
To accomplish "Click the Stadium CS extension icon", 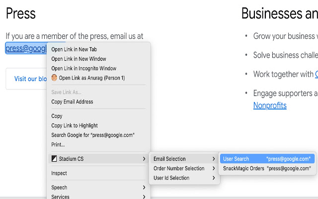I will [54, 159].
